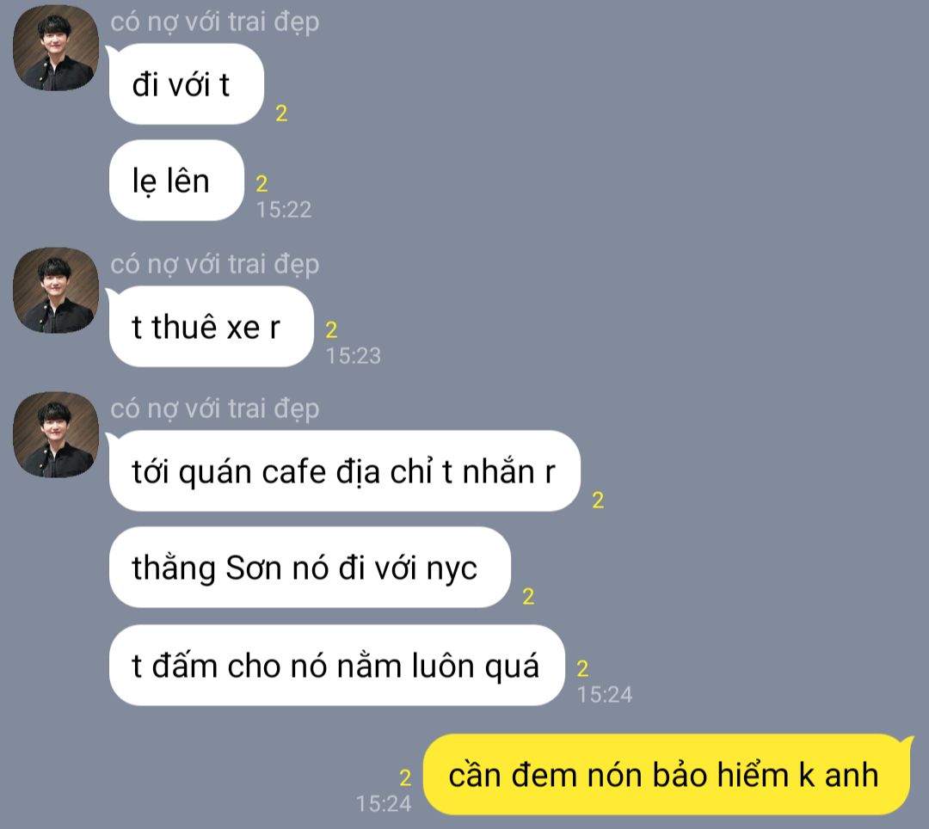The width and height of the screenshot is (929, 829).
Task: Open the sender name above 't thuê xe r'
Action: pyautogui.click(x=214, y=265)
